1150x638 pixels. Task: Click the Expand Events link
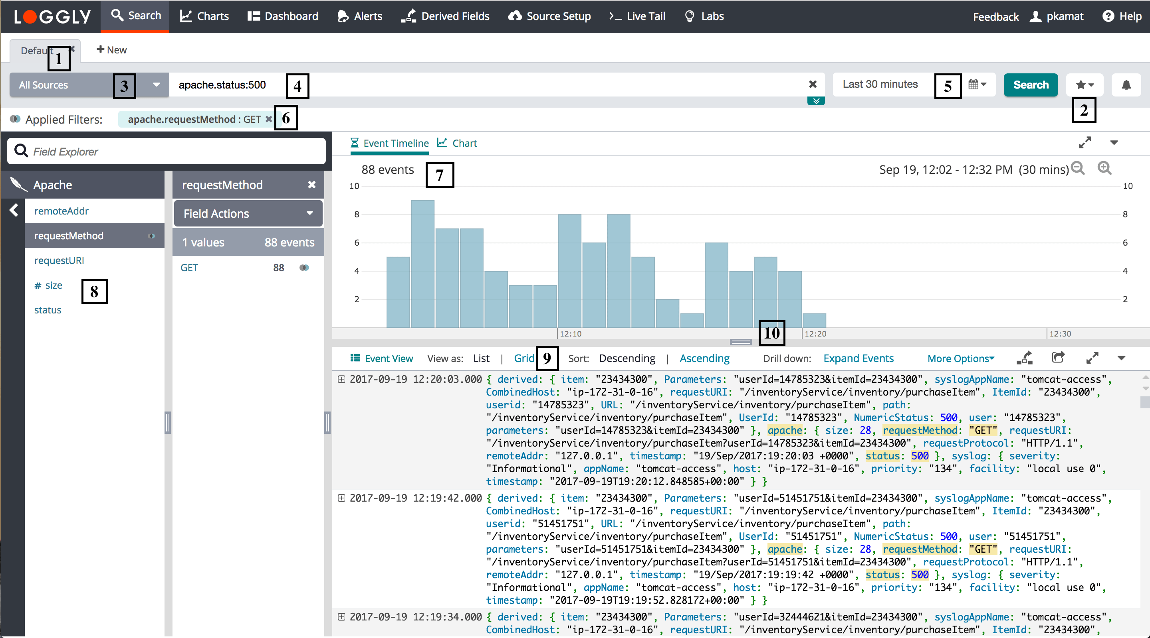point(858,358)
